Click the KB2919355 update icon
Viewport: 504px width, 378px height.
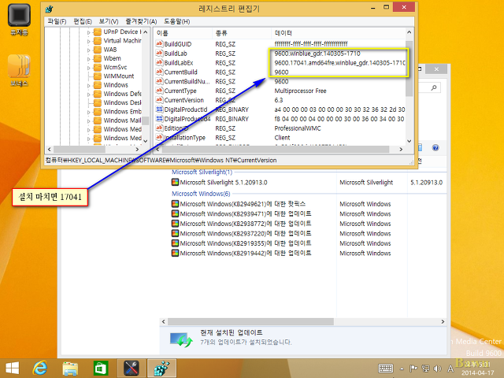click(x=175, y=243)
